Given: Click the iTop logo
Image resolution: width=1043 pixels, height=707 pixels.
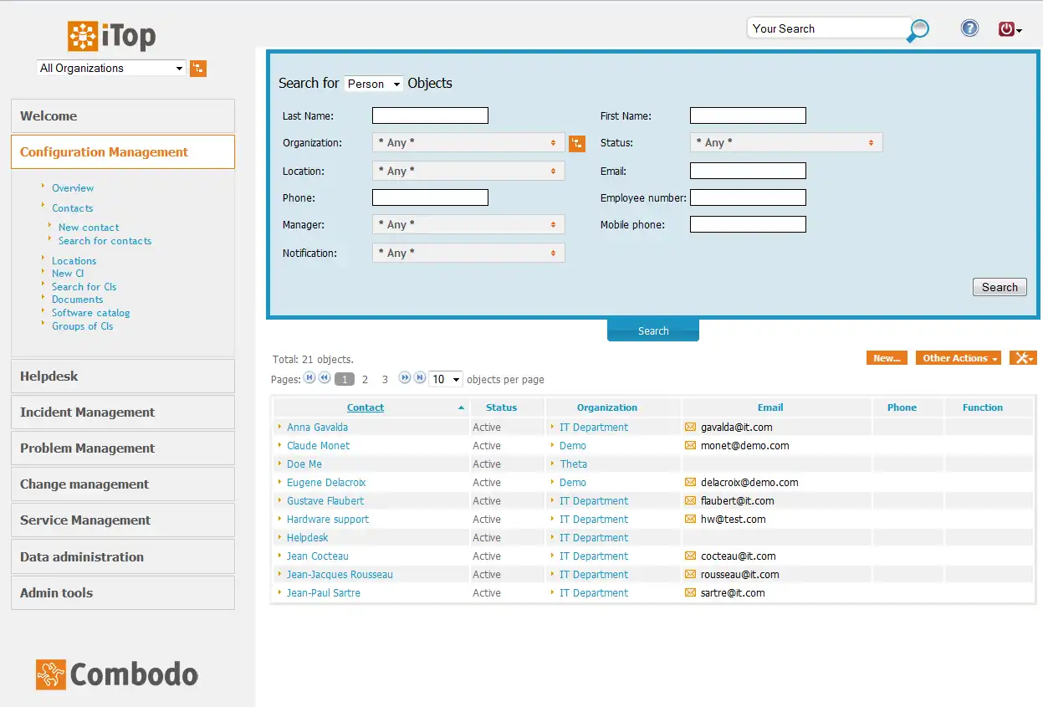Looking at the screenshot, I should (111, 35).
